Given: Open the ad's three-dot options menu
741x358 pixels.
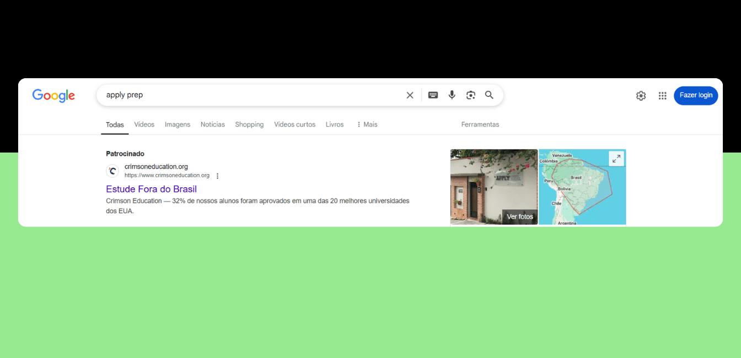Looking at the screenshot, I should [x=217, y=176].
